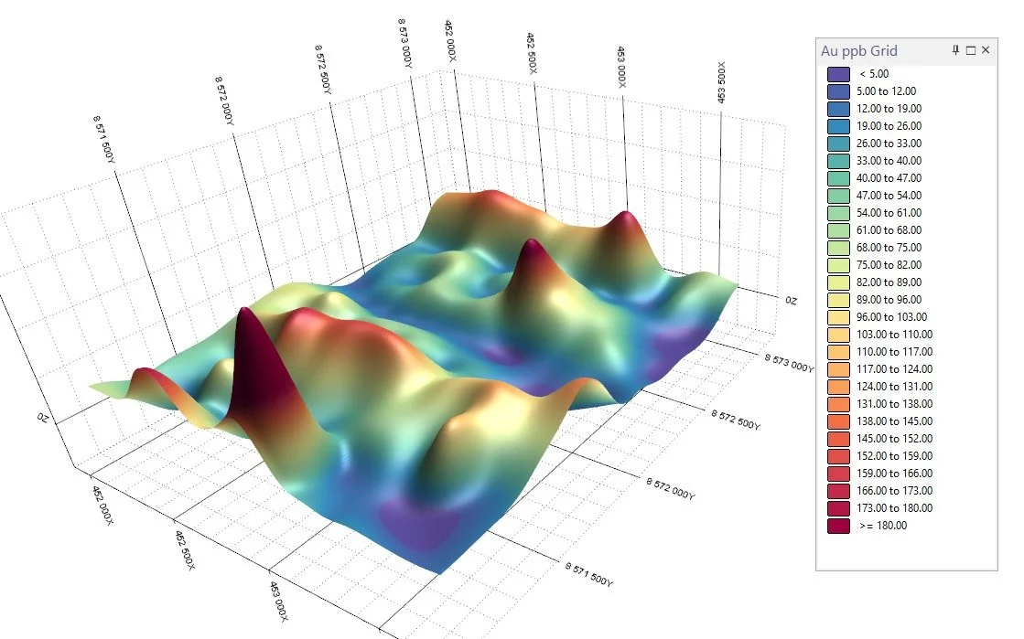Select the '>= 180.00' dark red swatch
Image resolution: width=1024 pixels, height=639 pixels.
point(838,526)
